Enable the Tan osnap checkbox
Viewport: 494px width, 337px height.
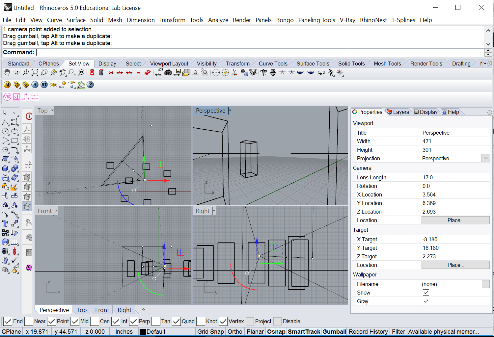(x=156, y=321)
